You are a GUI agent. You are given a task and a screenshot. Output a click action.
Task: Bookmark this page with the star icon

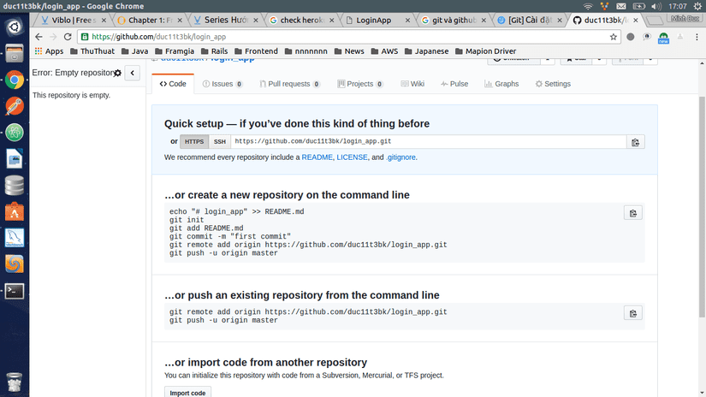[x=614, y=37]
